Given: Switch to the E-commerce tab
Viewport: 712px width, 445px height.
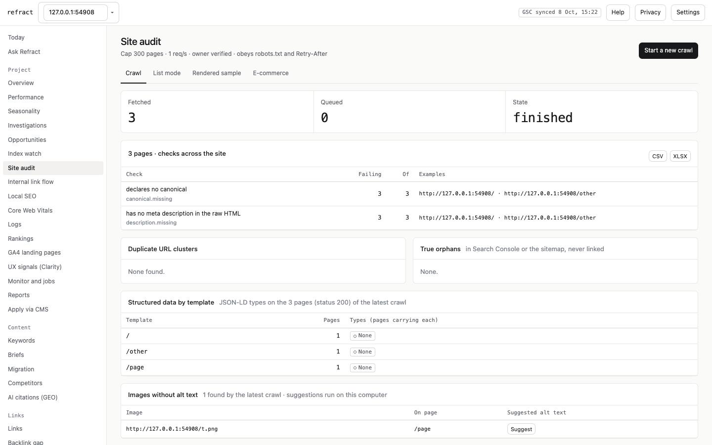Looking at the screenshot, I should 270,73.
